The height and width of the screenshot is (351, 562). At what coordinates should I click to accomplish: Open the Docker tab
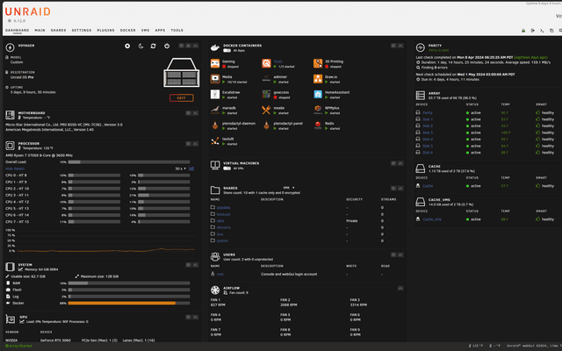coord(127,31)
